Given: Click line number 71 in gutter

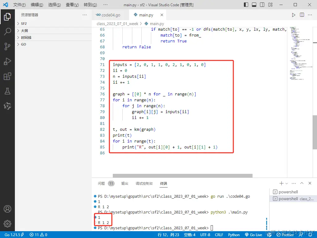Looking at the screenshot, I should coord(102,65).
